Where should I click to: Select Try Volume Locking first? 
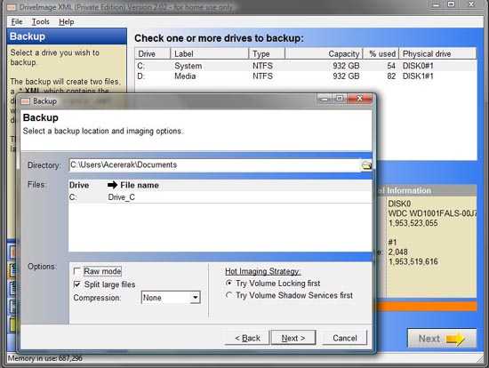tap(228, 283)
